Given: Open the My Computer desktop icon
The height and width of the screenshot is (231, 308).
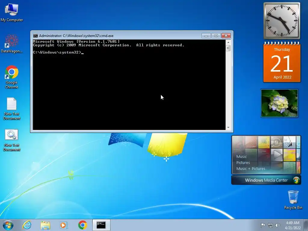Looking at the screenshot, I should tap(12, 12).
